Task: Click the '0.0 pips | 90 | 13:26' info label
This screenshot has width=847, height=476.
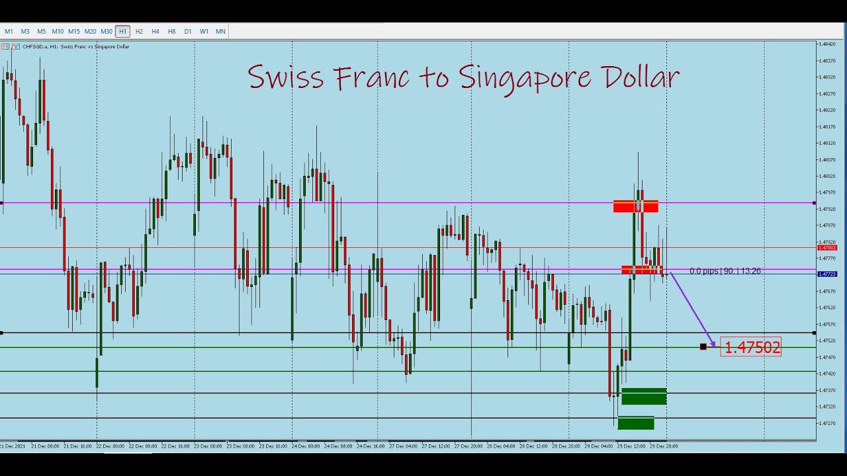Action: pyautogui.click(x=725, y=271)
